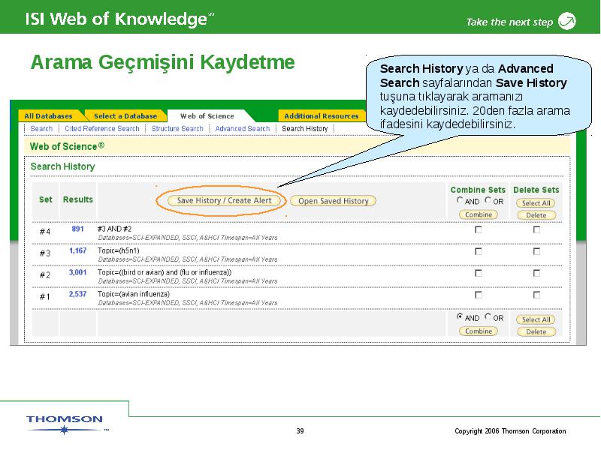Click the Combine Sets header

click(x=478, y=190)
